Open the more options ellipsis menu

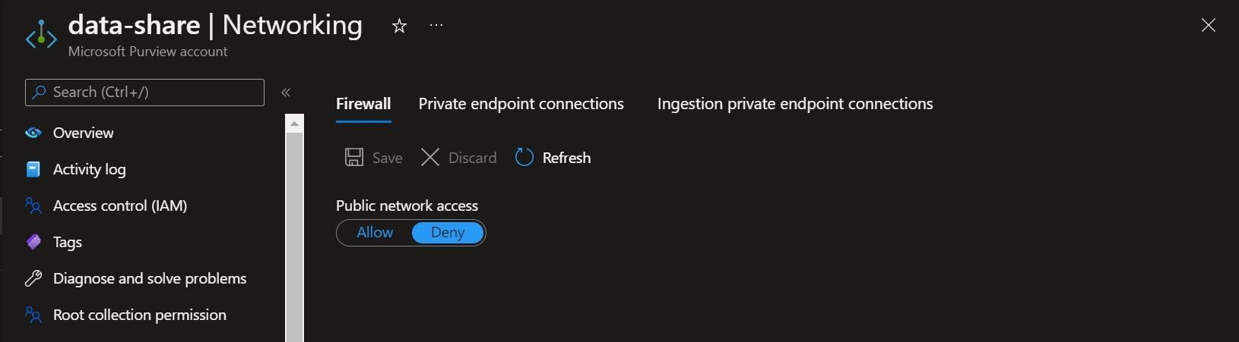pos(436,25)
